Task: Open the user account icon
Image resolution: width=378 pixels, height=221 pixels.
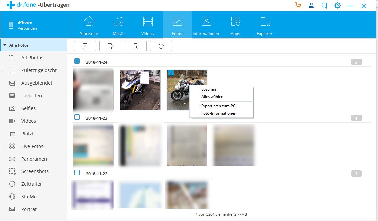Action: pyautogui.click(x=311, y=5)
